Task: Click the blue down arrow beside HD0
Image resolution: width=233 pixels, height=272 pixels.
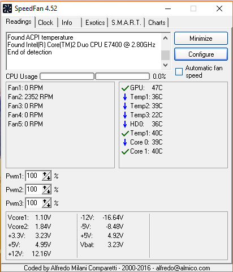Action: pos(125,124)
